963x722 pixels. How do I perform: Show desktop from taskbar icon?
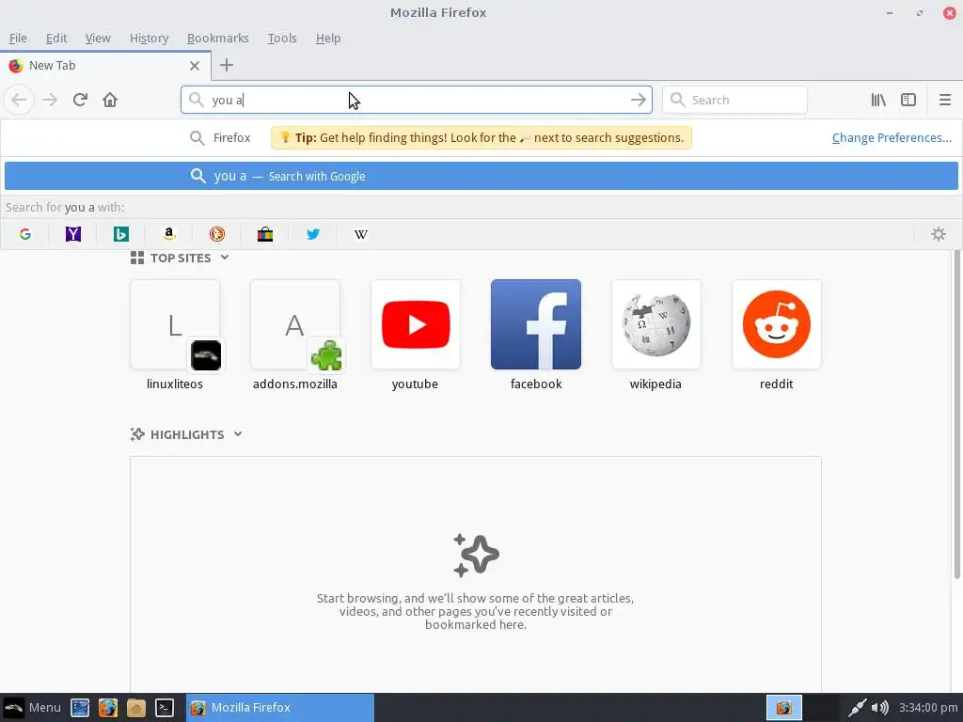80,708
